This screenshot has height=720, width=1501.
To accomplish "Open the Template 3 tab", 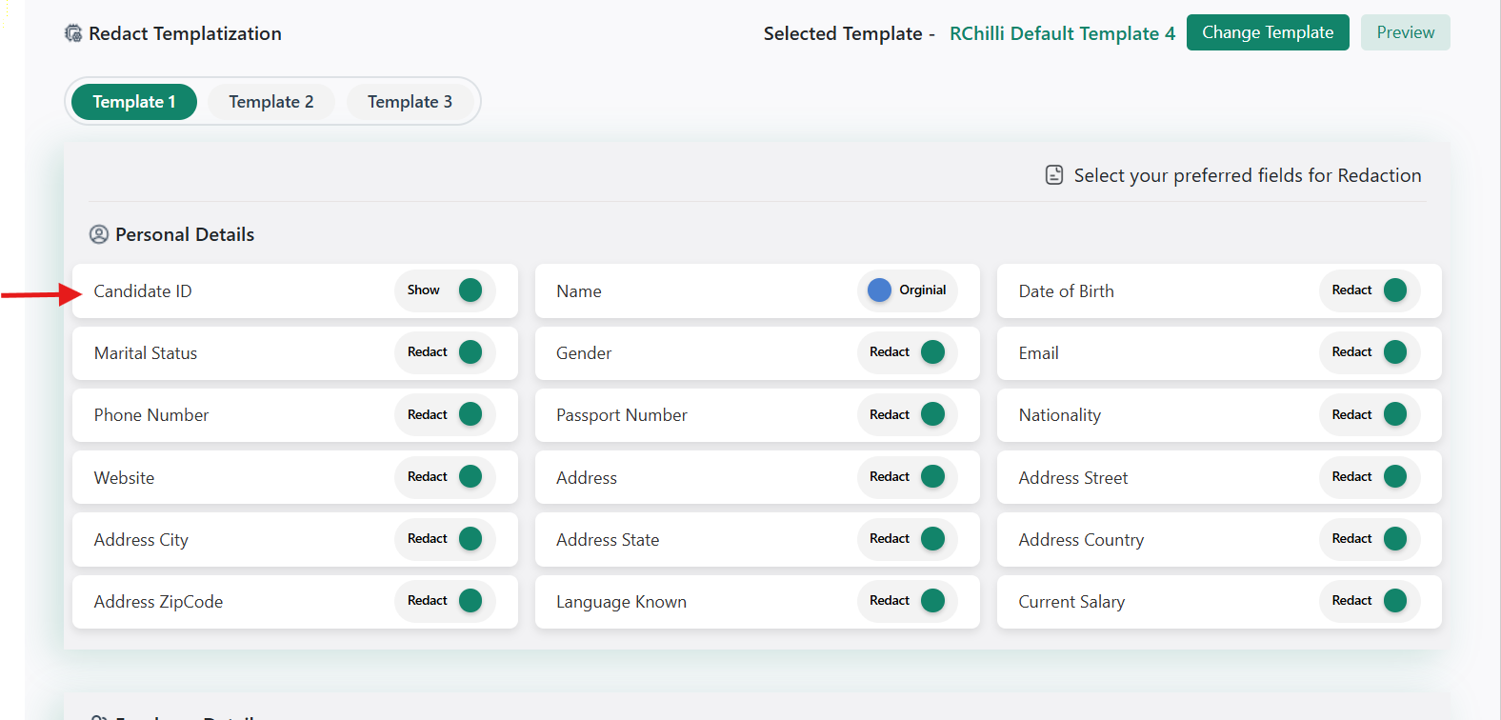I will [410, 102].
